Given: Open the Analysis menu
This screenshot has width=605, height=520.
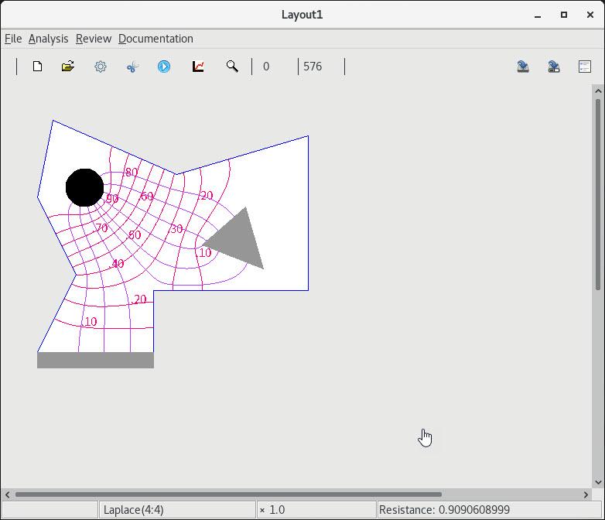Looking at the screenshot, I should [48, 39].
